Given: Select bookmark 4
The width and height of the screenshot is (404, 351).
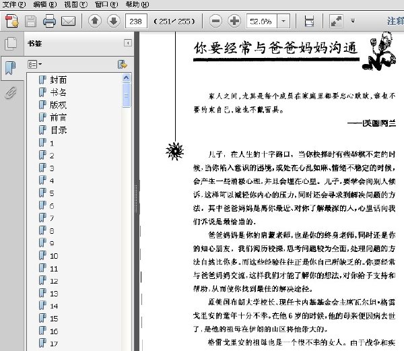Looking at the screenshot, I should click(x=52, y=181).
